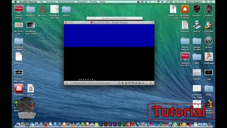Image resolution: width=227 pixels, height=128 pixels.
Task: Click the microphone icon in VM status bar
Action: (x=123, y=83)
